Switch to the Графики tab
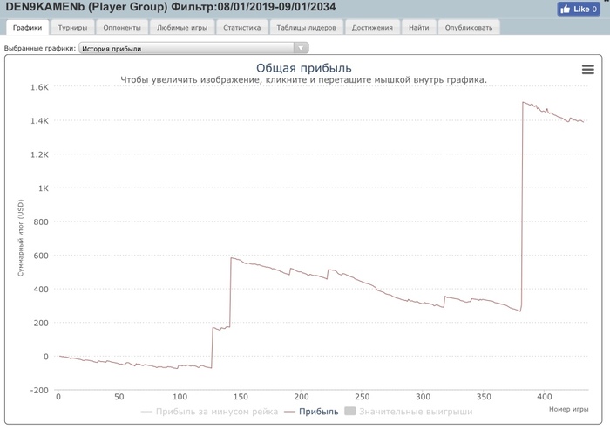The height and width of the screenshot is (430, 610). [27, 28]
